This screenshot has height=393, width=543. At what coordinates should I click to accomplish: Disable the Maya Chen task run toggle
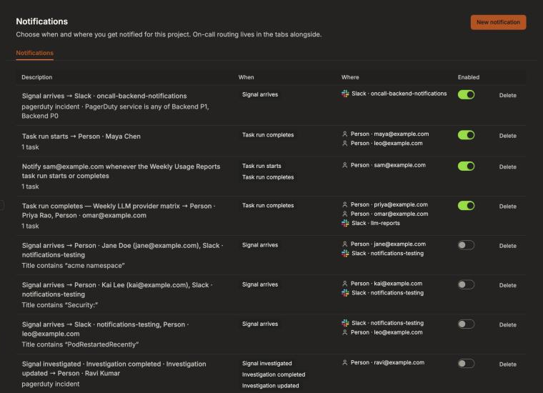(466, 135)
